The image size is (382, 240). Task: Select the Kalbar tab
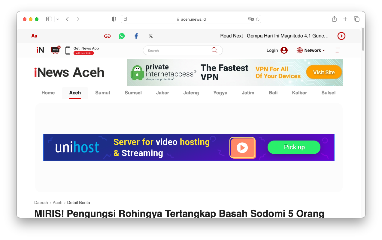click(x=299, y=93)
